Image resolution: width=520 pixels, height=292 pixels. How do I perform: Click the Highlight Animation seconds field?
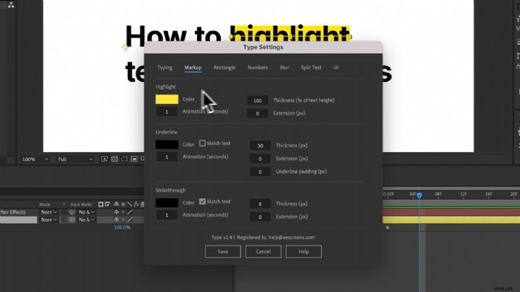(167, 112)
